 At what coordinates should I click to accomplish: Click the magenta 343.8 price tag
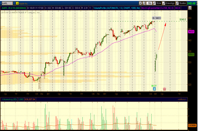191,31
